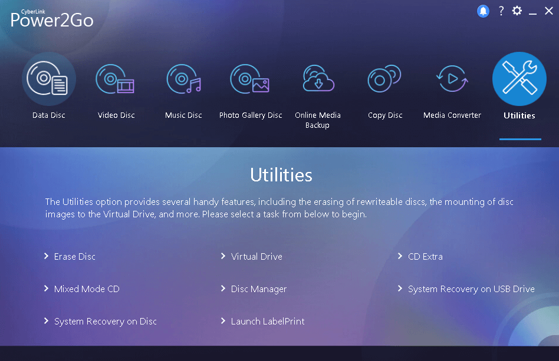Start the Erase Disc task
Image resolution: width=559 pixels, height=361 pixels.
(74, 257)
